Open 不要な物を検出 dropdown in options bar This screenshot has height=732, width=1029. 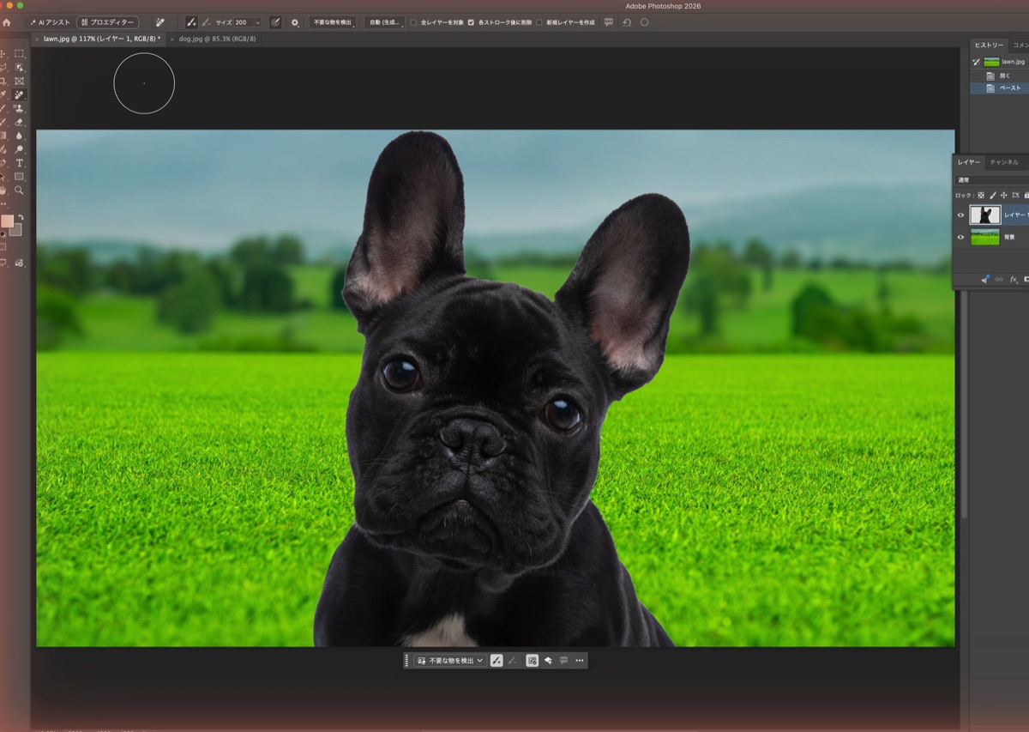click(332, 22)
